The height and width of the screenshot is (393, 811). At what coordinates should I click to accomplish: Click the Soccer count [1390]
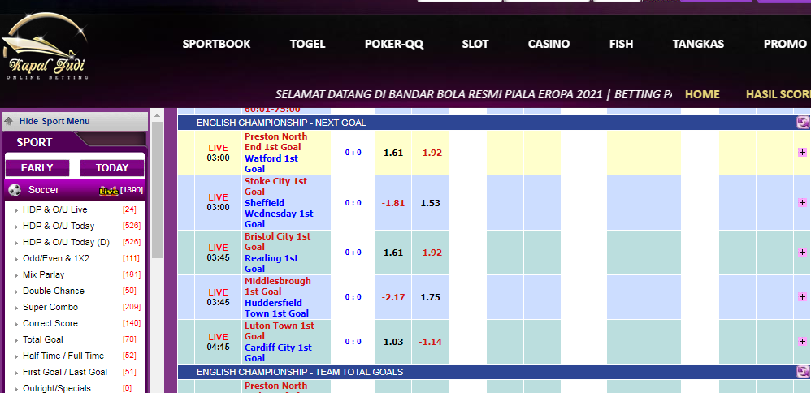[132, 190]
